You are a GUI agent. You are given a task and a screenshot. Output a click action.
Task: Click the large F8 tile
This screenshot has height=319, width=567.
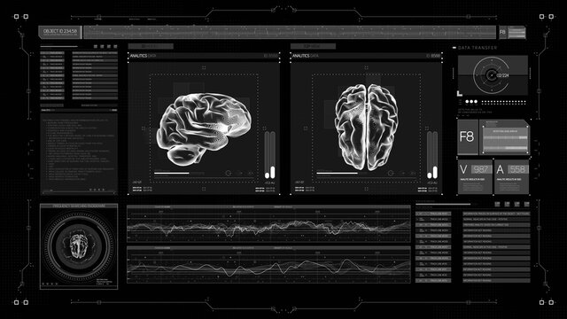tap(467, 136)
